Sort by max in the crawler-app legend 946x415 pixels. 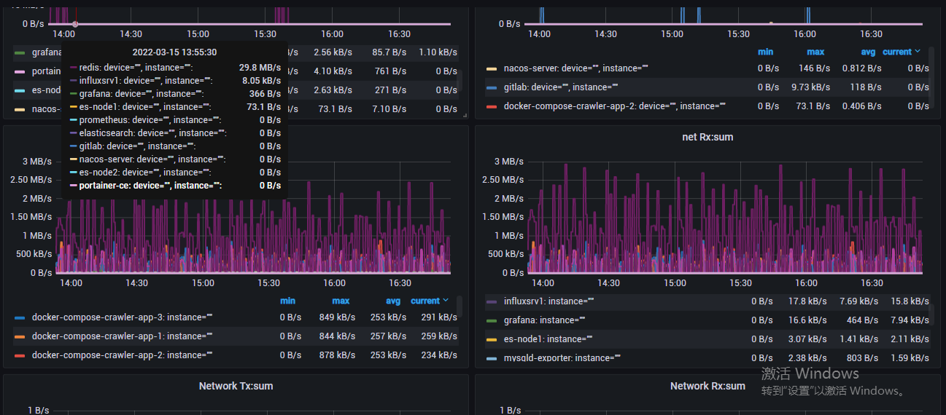(341, 301)
